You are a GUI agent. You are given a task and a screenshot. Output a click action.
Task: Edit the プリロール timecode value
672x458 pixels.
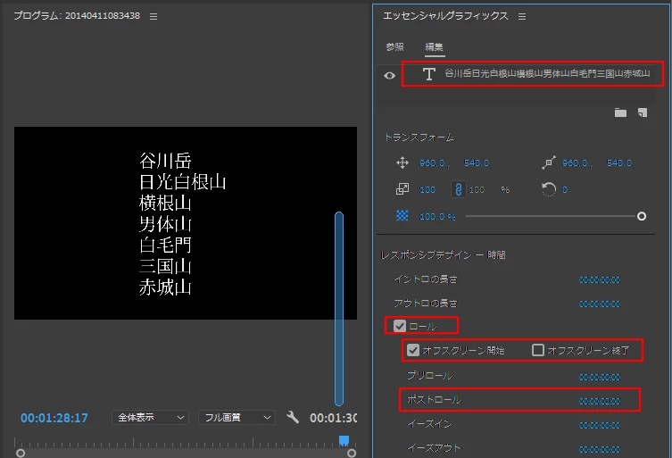tap(600, 378)
